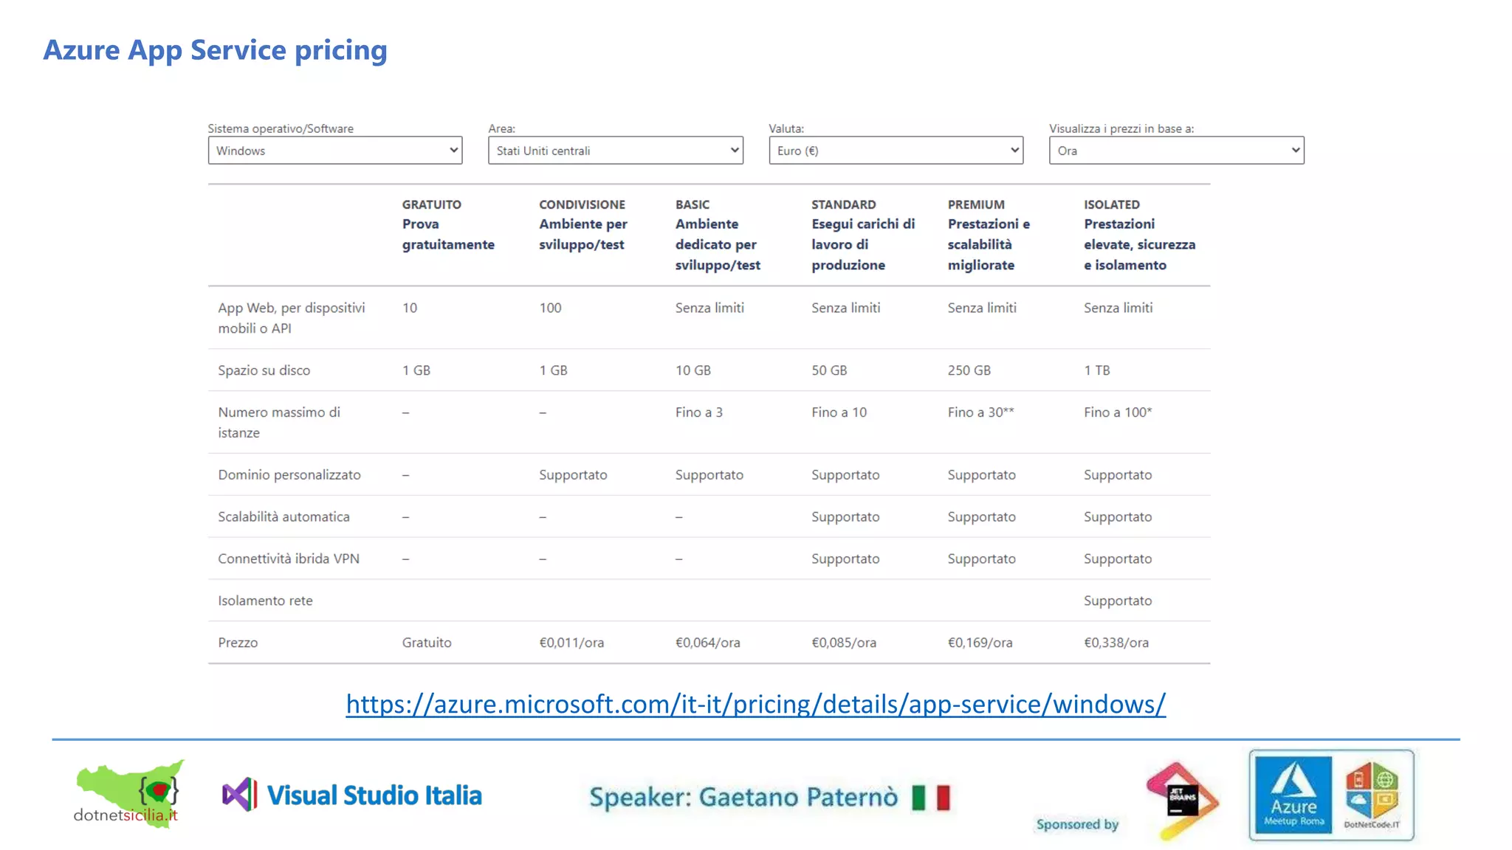Image resolution: width=1512 pixels, height=850 pixels.
Task: Click the '1 TB' disk space cell
Action: [1097, 370]
